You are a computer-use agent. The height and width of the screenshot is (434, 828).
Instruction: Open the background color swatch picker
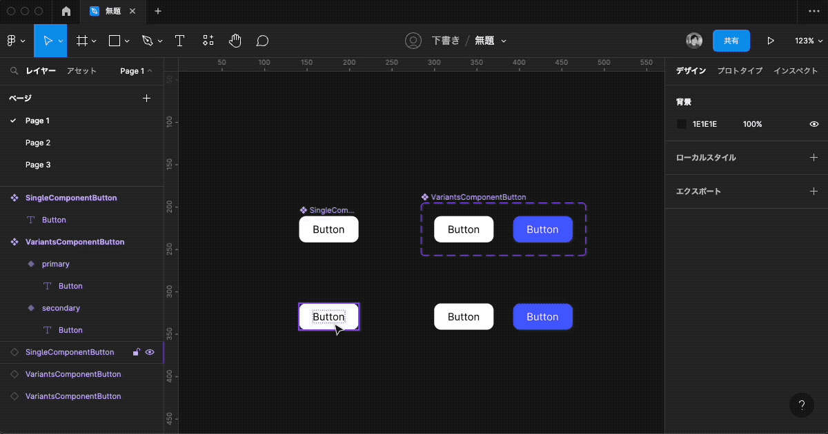[x=682, y=124]
